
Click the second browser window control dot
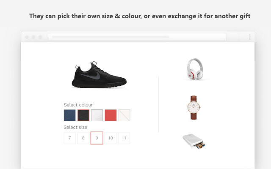point(34,37)
